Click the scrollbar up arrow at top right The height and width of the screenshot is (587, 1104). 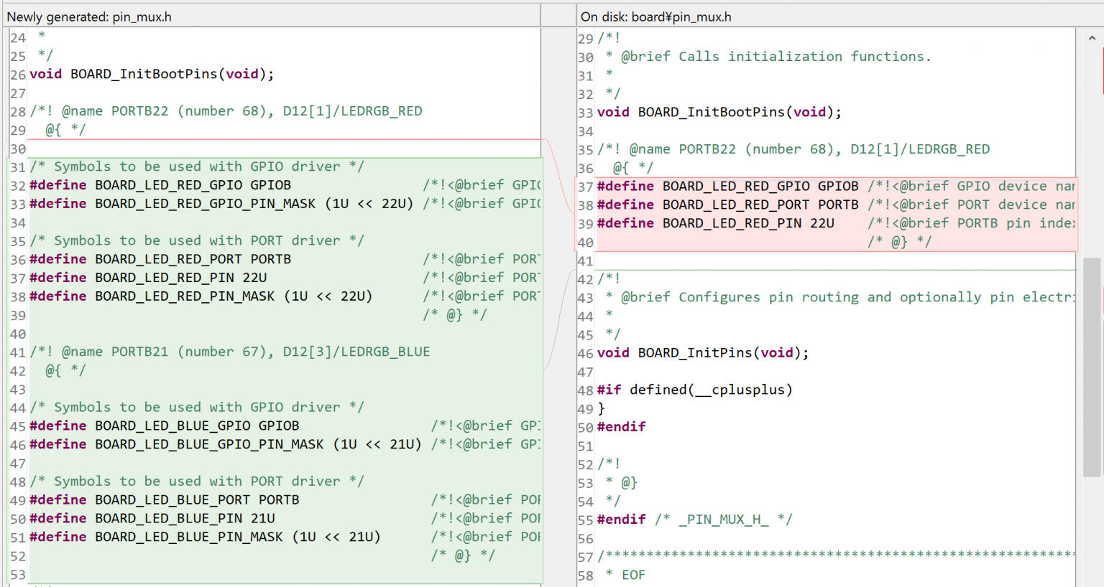click(1092, 38)
